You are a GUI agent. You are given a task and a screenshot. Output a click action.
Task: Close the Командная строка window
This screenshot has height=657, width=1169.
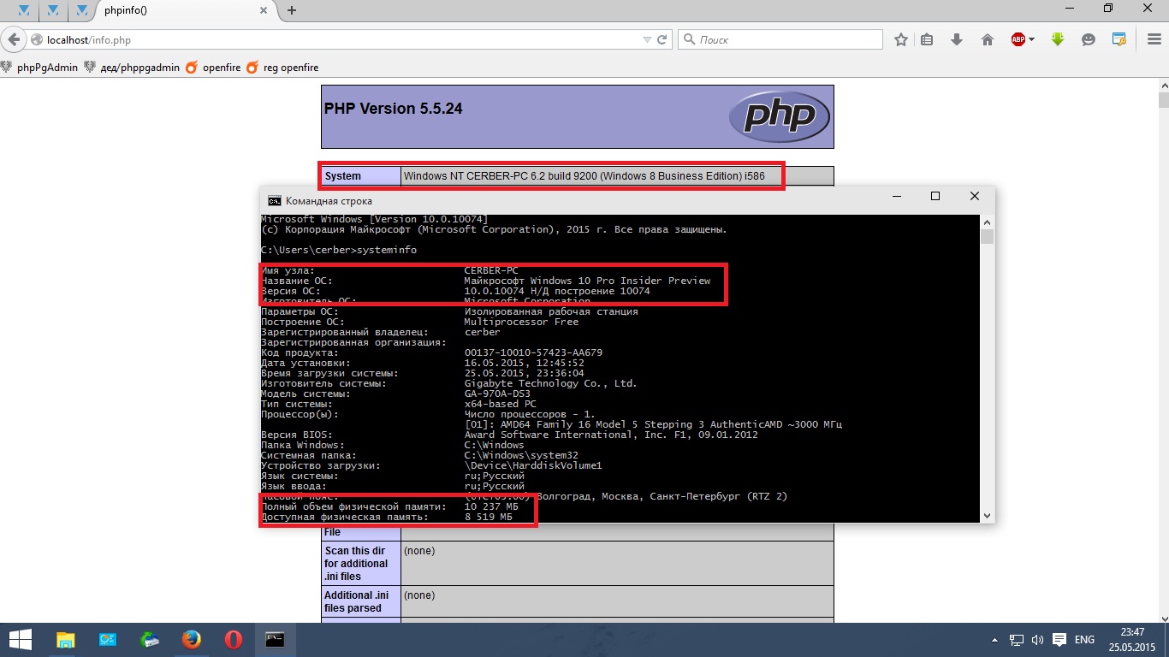[975, 197]
